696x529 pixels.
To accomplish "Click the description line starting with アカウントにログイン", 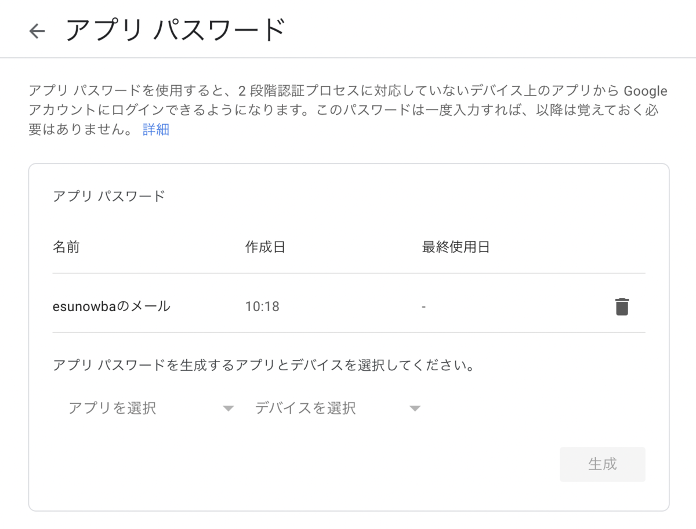I will tap(344, 110).
